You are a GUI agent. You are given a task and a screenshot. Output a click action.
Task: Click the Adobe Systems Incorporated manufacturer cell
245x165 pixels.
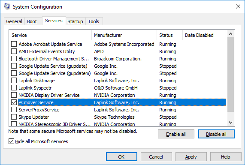(x=124, y=44)
